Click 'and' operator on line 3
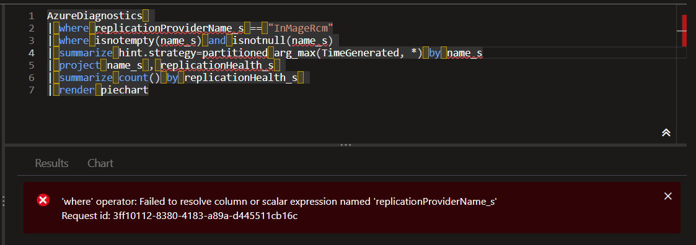The height and width of the screenshot is (245, 696). tap(217, 41)
